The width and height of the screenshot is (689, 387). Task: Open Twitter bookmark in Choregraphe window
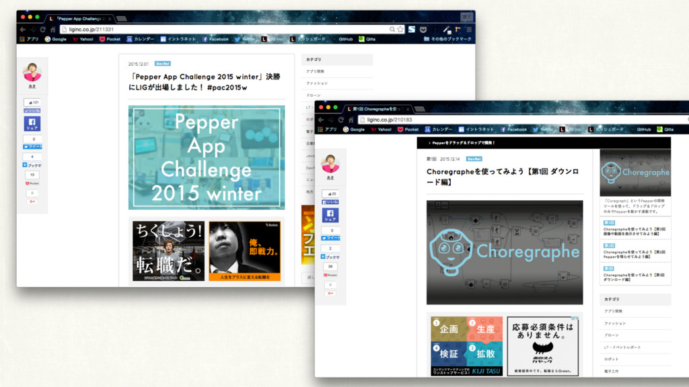pos(544,130)
